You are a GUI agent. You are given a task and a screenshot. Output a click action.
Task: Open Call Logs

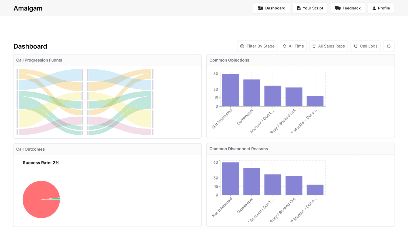pos(366,46)
